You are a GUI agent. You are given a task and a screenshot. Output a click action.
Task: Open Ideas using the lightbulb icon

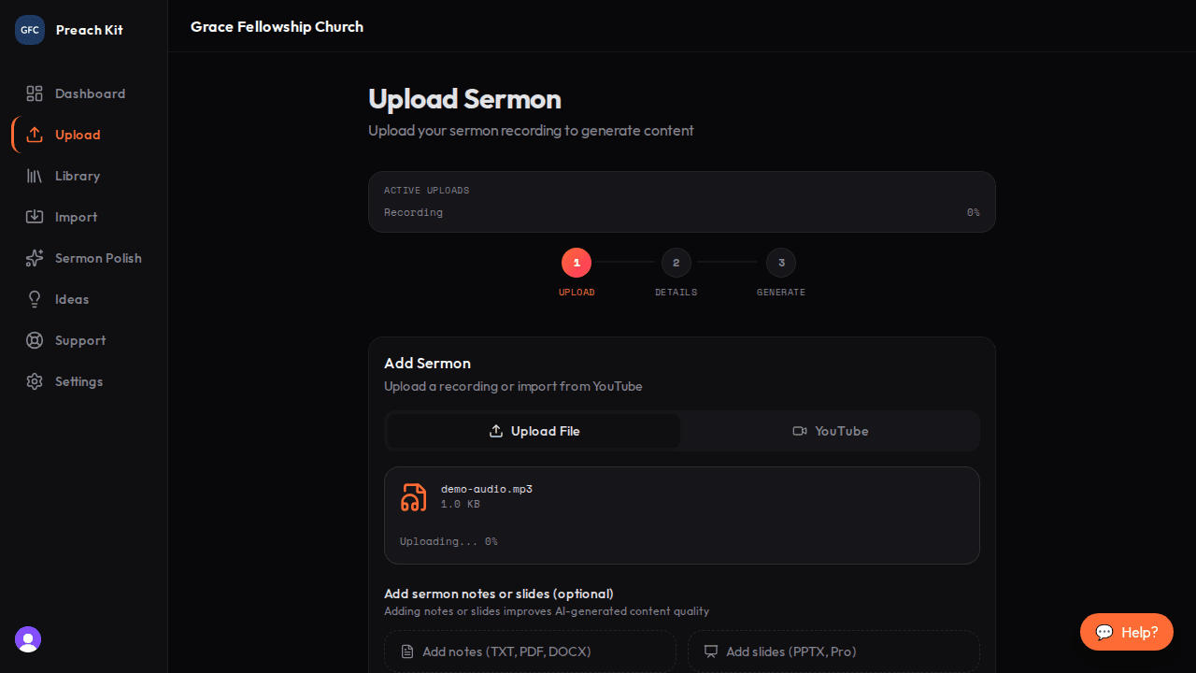coord(35,299)
